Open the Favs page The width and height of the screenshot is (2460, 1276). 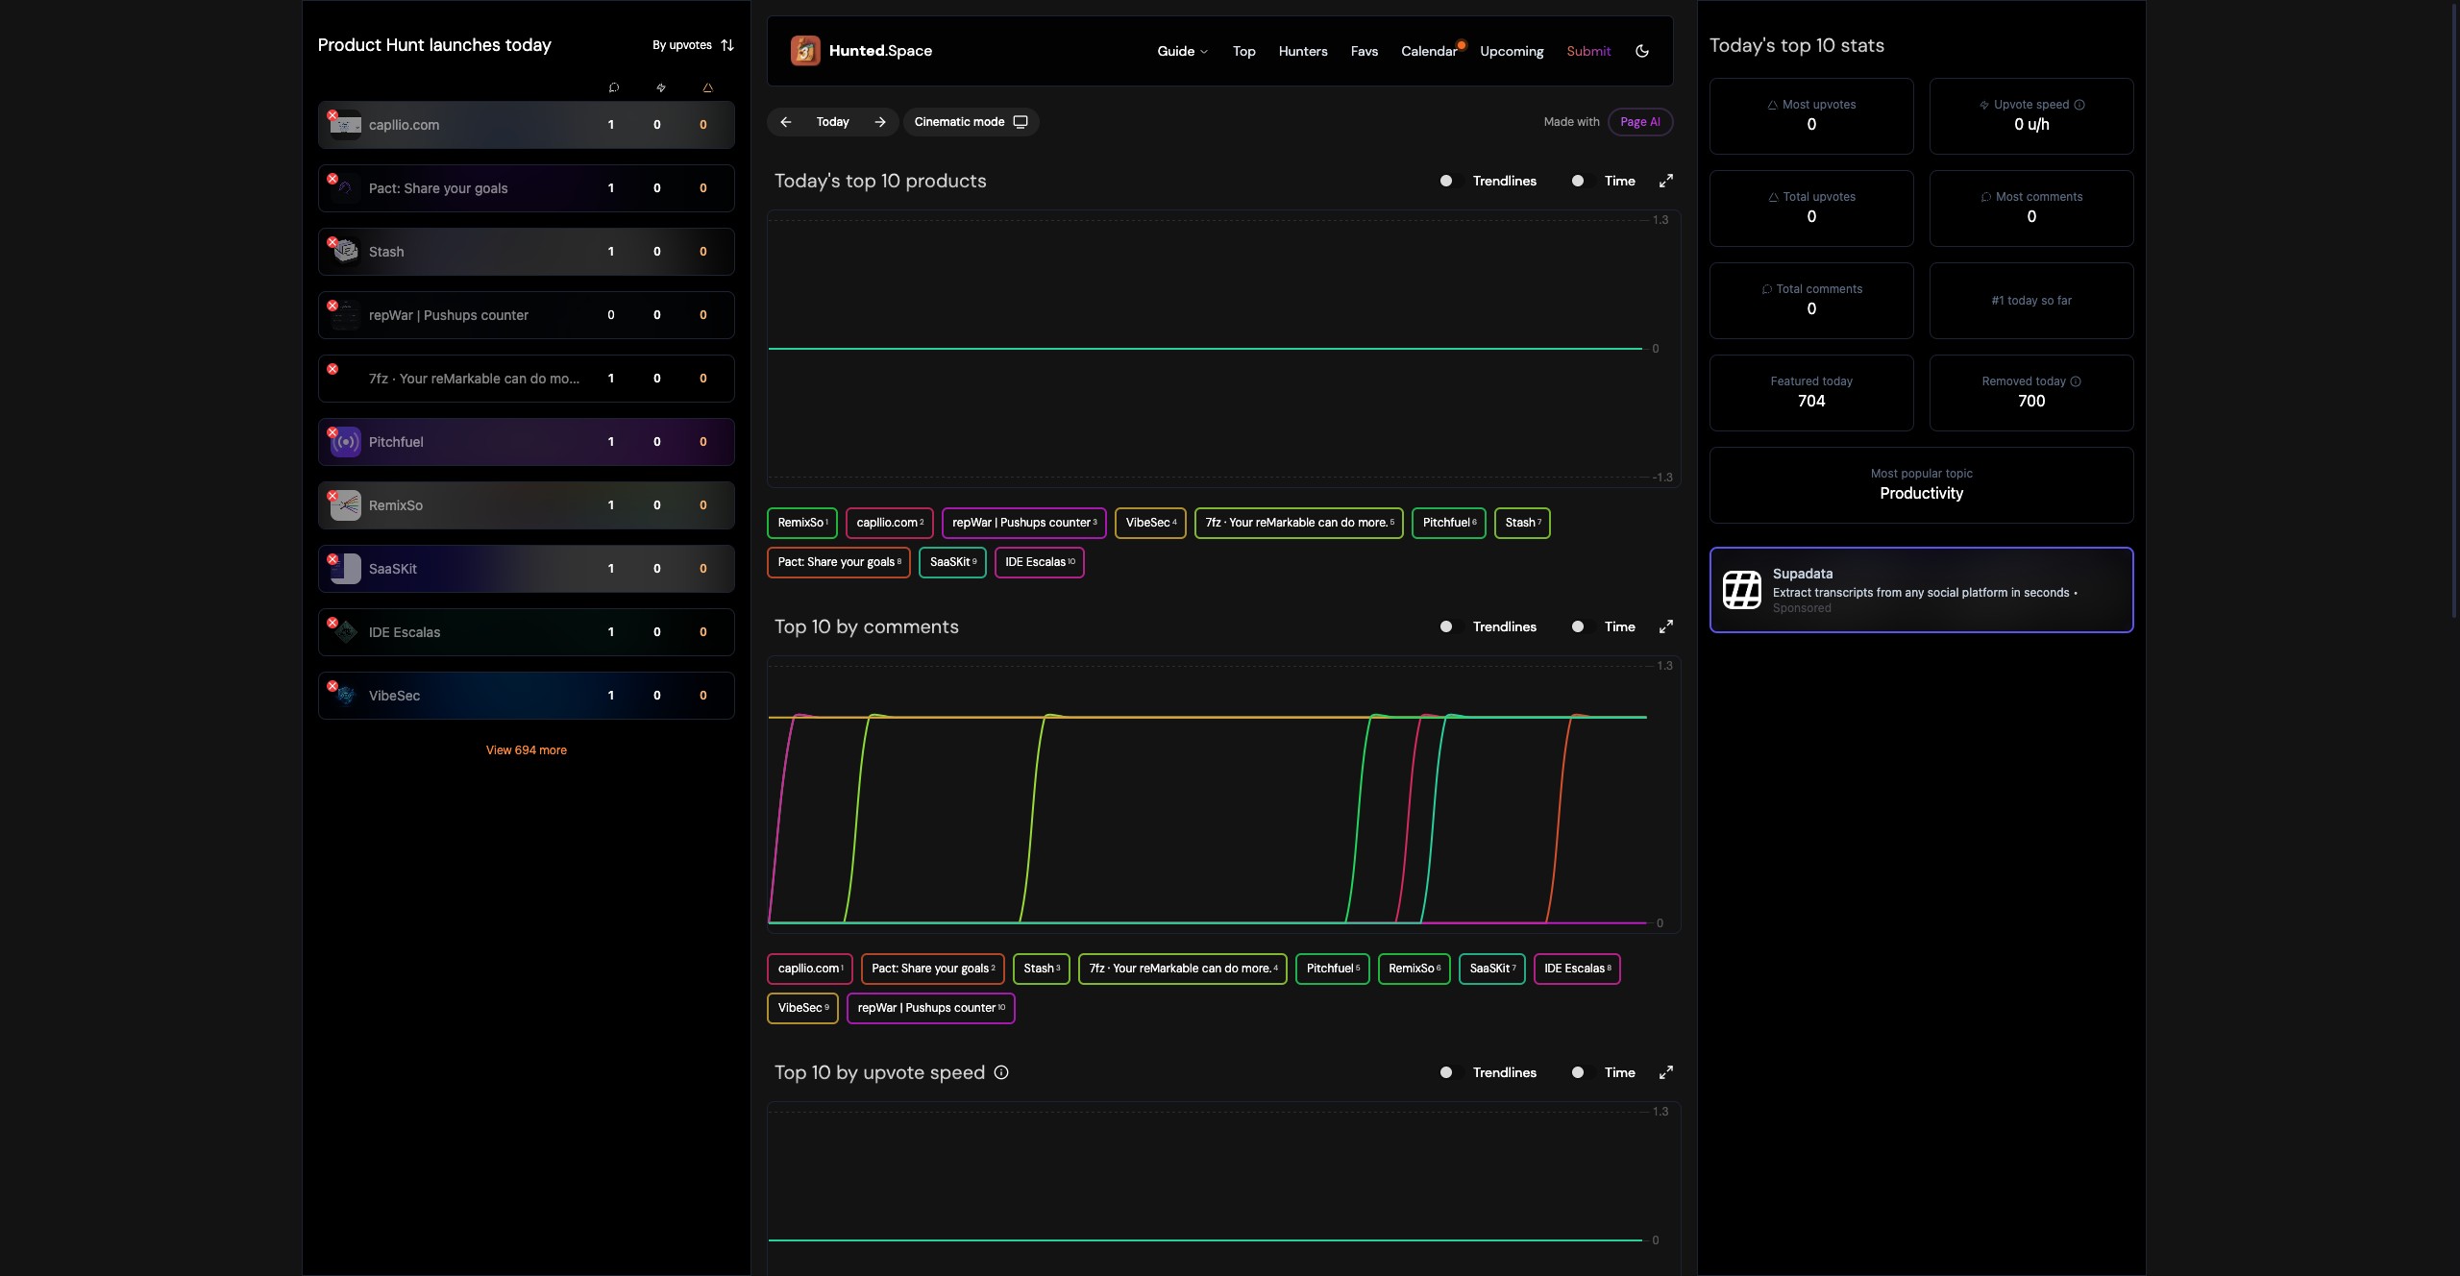(1365, 51)
